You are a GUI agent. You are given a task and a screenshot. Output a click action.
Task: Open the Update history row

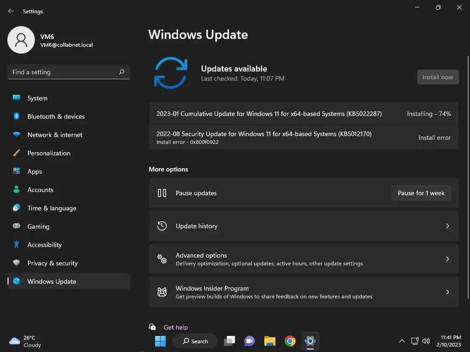point(304,226)
